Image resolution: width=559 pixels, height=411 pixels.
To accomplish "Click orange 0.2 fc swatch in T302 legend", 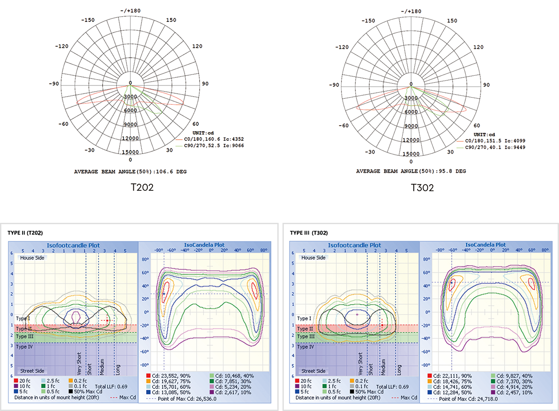I will pos(352,381).
